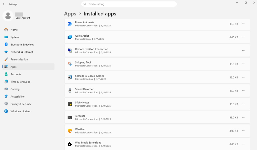
Task: Click the user profile avatar
Action: click(8, 16)
